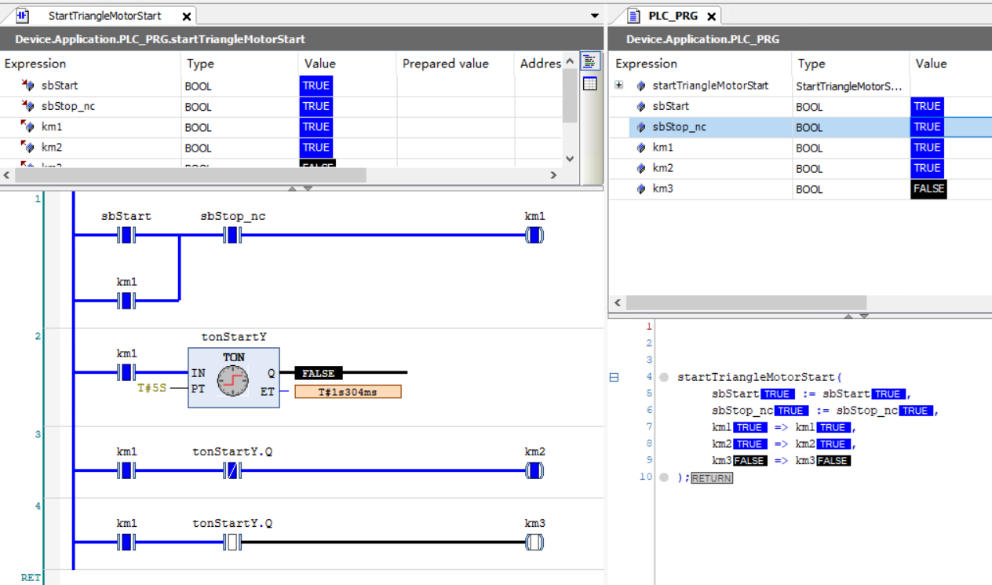This screenshot has width=992, height=585.
Task: Click the km1 contact in network 4
Action: click(x=126, y=542)
